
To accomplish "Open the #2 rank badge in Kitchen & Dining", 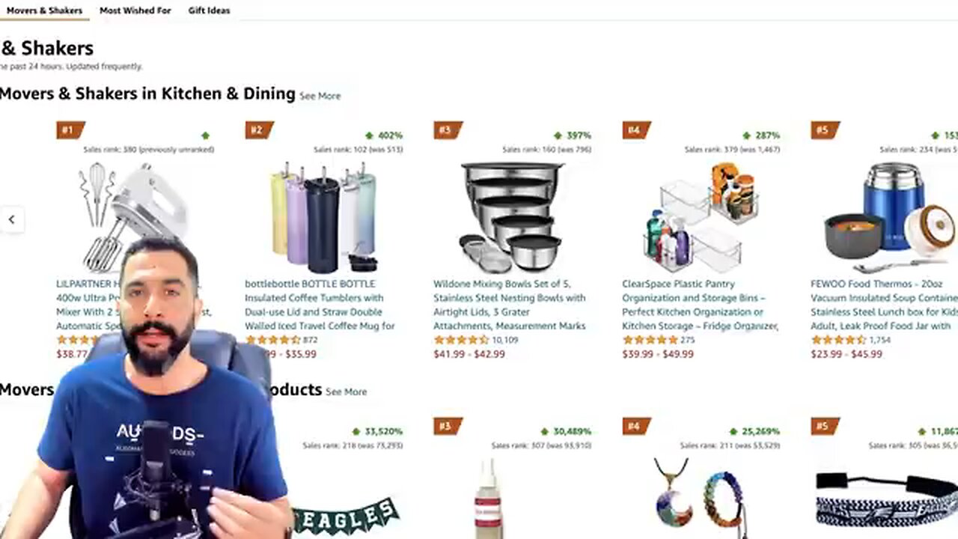I will pos(258,130).
